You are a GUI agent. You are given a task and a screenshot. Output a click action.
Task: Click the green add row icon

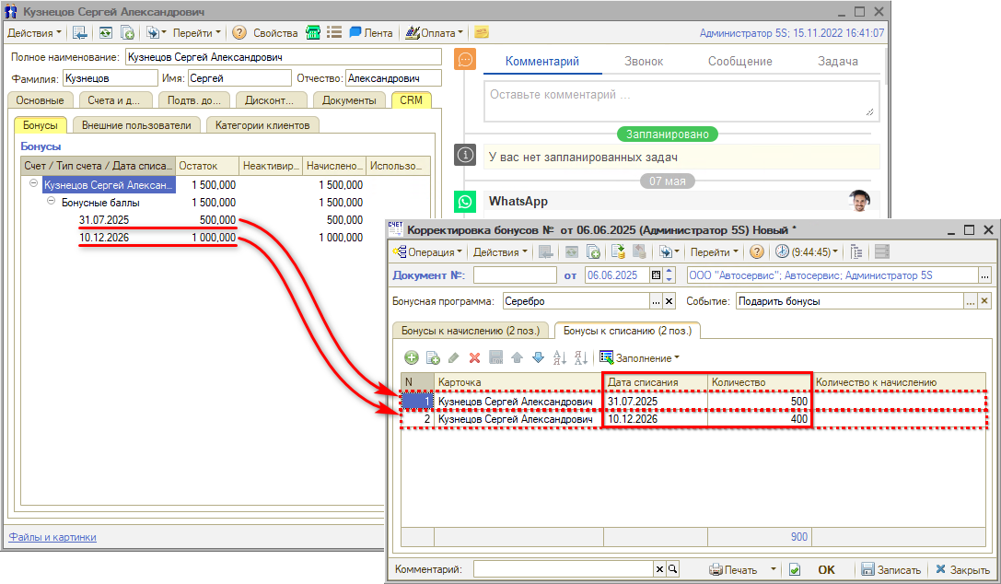412,357
